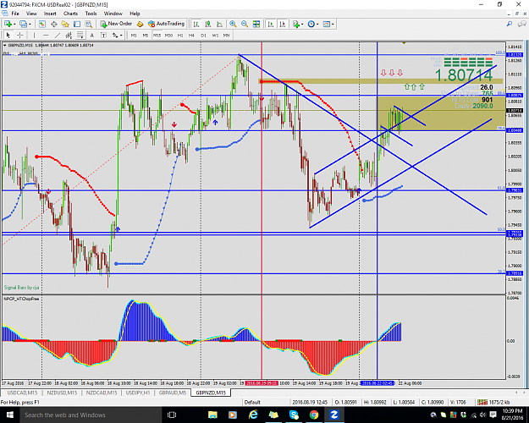Select the M15 timeframe button
The width and height of the screenshot is (529, 423).
point(157,35)
